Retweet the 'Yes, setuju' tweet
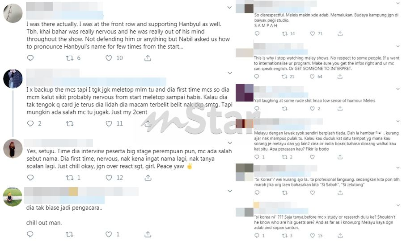This screenshot has width=402, height=241. coord(69,177)
